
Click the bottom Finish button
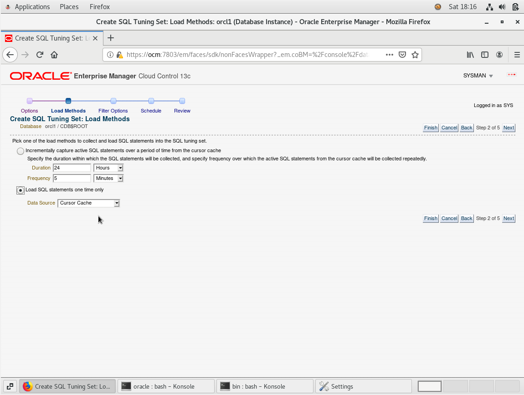click(x=431, y=218)
